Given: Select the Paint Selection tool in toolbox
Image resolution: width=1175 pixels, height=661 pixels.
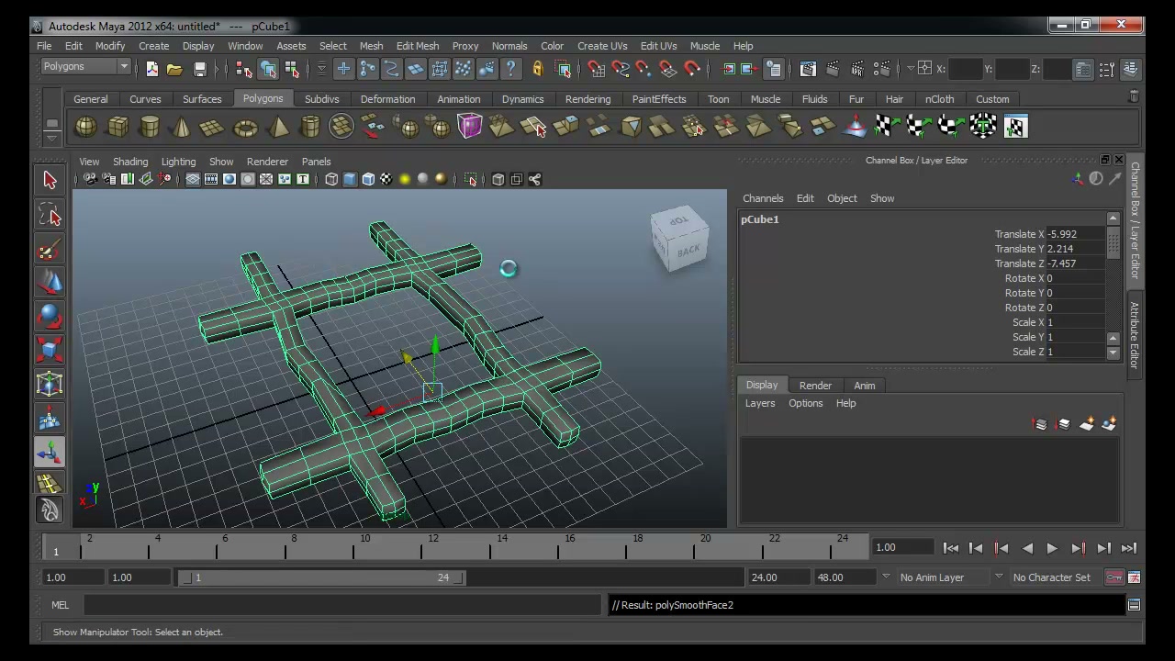Looking at the screenshot, I should pos(50,249).
